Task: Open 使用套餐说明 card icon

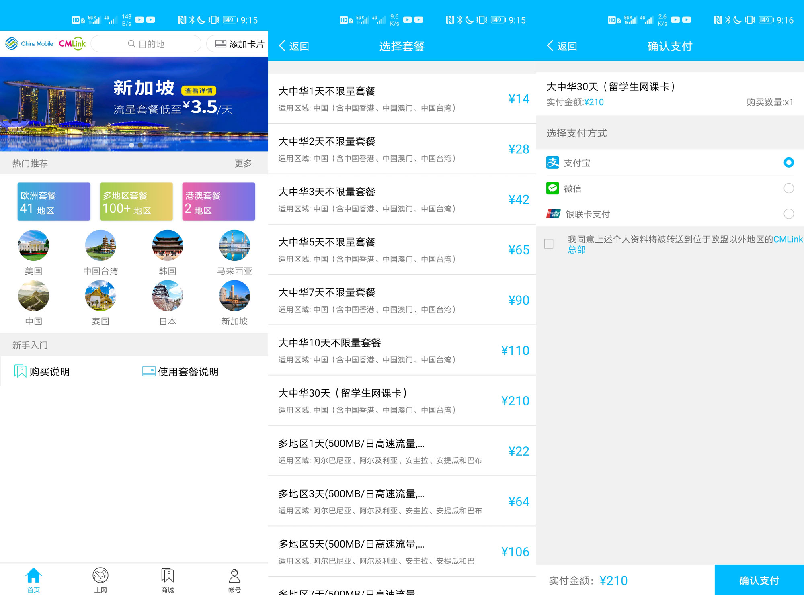Action: (x=149, y=371)
